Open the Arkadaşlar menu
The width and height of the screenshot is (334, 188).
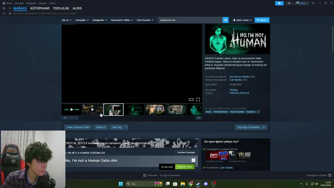point(31,3)
